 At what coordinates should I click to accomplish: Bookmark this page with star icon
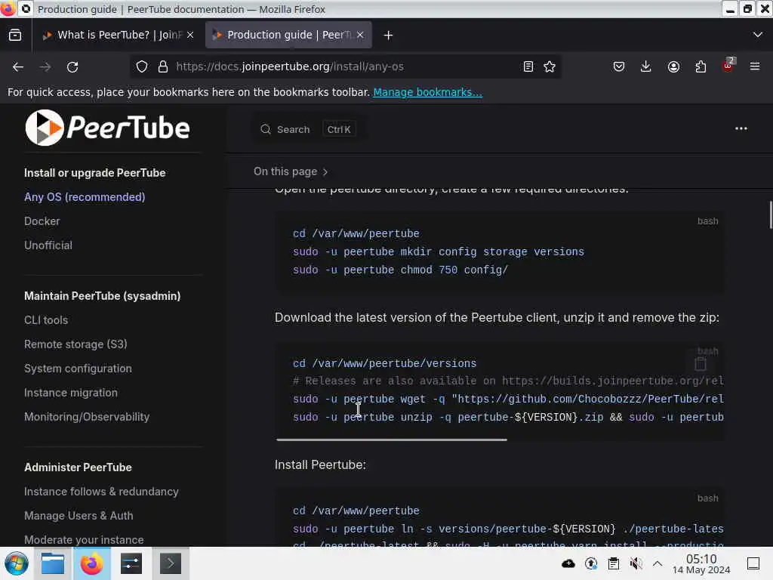[x=550, y=66]
